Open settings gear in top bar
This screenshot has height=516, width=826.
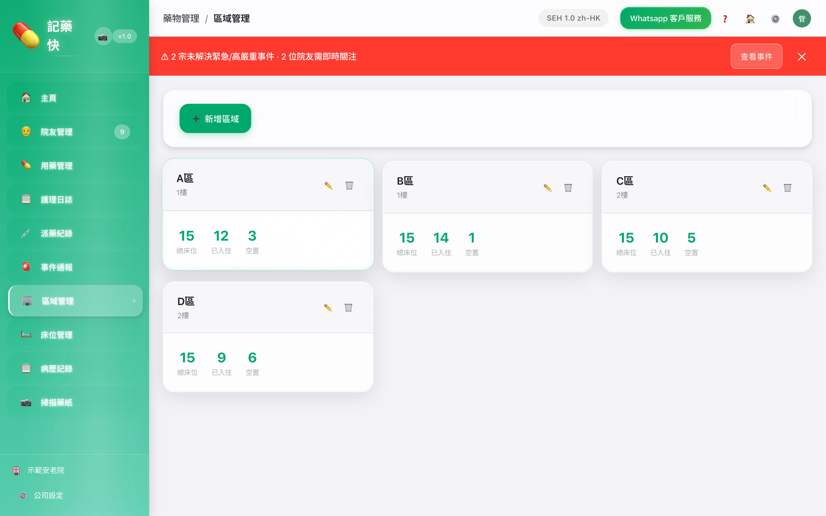pos(776,18)
